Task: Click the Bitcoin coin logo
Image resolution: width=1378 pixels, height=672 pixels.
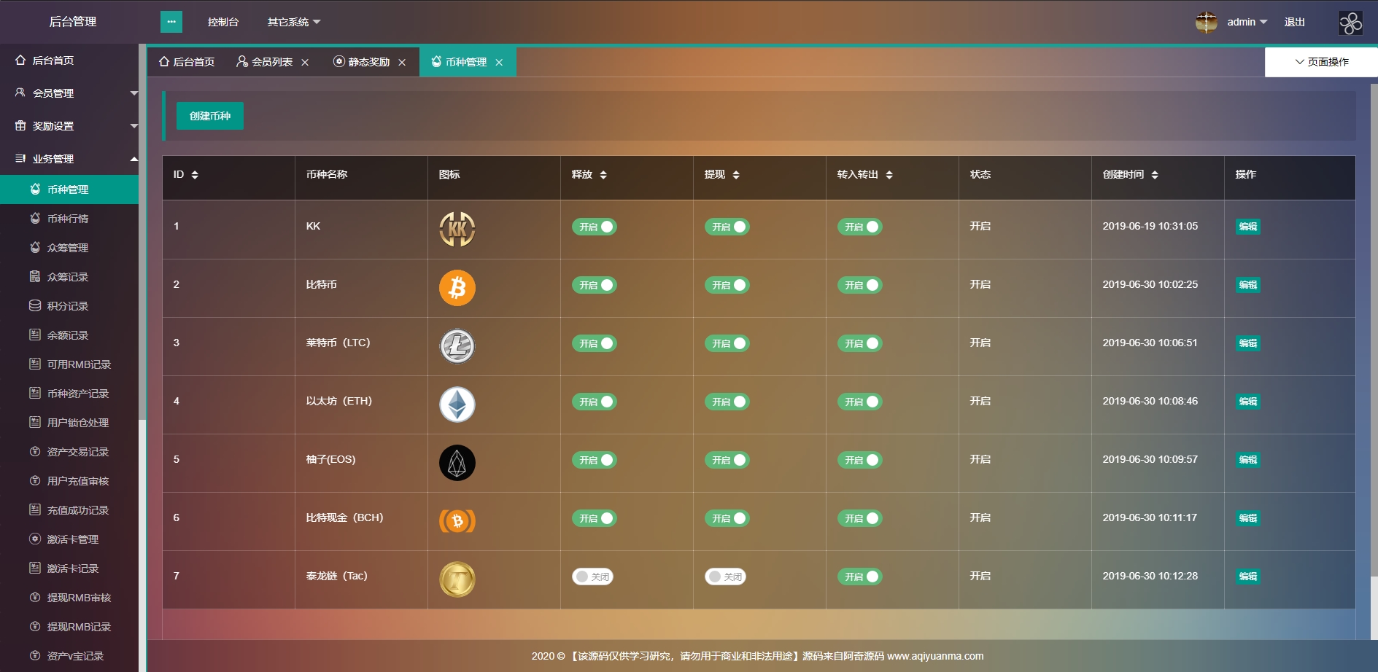Action: (x=457, y=288)
